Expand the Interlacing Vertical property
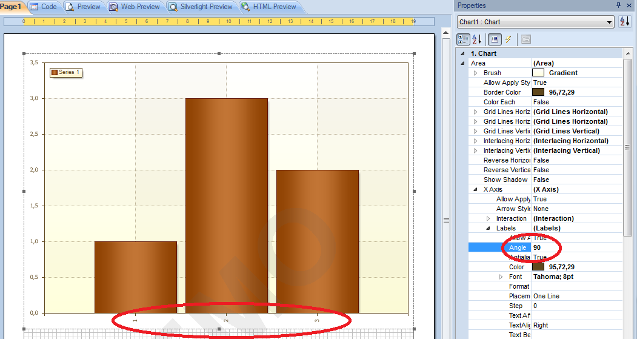Viewport: 637px width, 339px height. [475, 150]
